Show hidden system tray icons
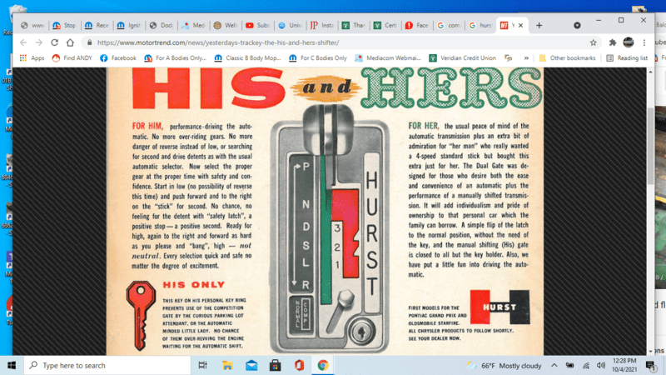This screenshot has width=666, height=375. pos(554,365)
